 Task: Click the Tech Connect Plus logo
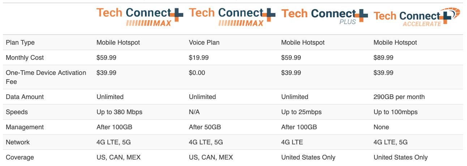click(x=324, y=16)
